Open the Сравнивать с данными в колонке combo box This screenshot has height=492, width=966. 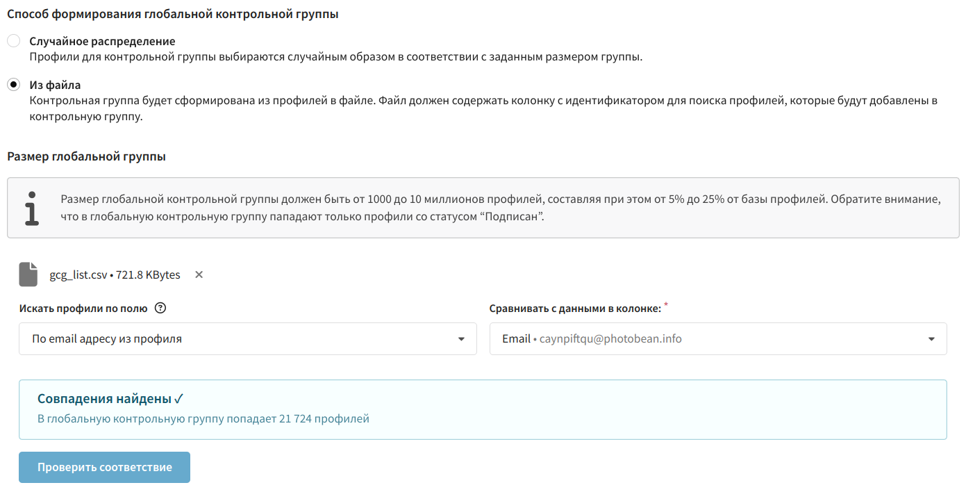[x=718, y=339]
